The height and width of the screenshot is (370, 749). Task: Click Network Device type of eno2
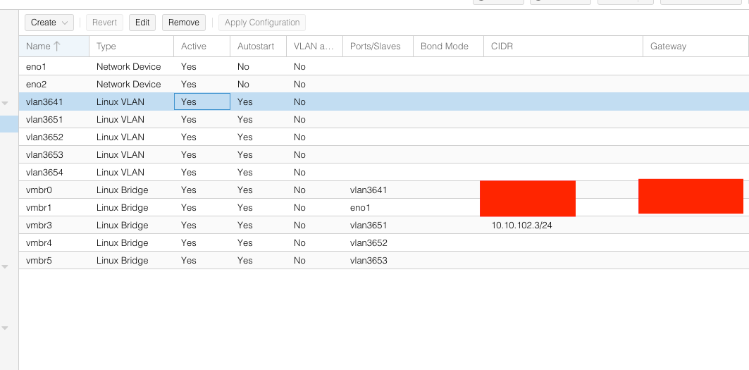[128, 84]
